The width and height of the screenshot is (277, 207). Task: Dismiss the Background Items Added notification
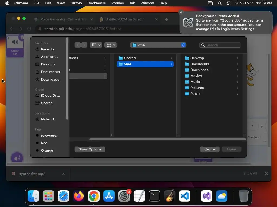coord(181,12)
